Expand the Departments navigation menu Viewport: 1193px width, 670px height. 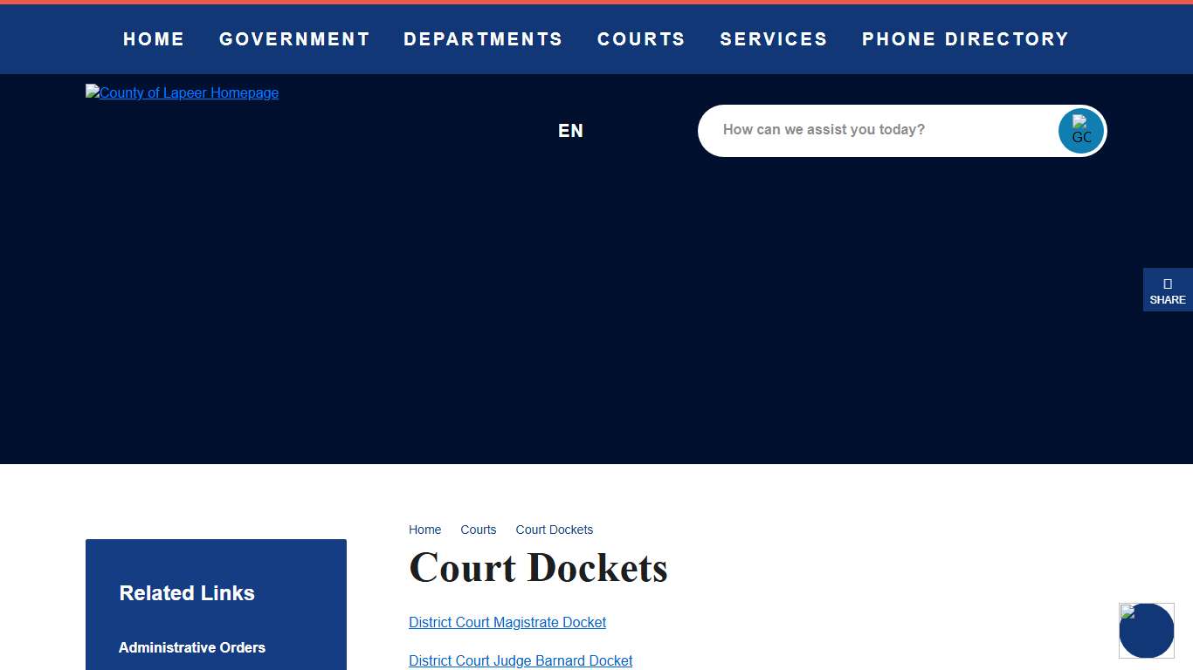tap(483, 39)
